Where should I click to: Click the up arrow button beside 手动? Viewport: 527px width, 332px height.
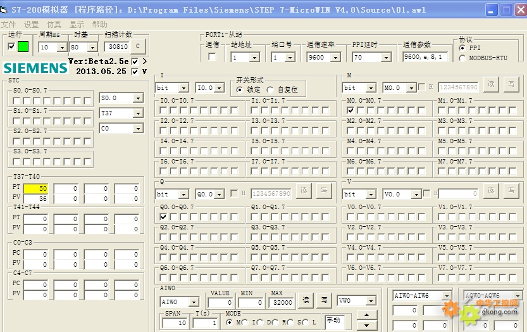coord(366,315)
